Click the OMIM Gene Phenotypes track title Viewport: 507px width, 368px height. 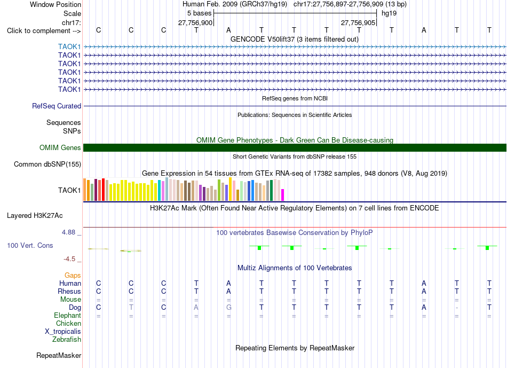pos(295,140)
